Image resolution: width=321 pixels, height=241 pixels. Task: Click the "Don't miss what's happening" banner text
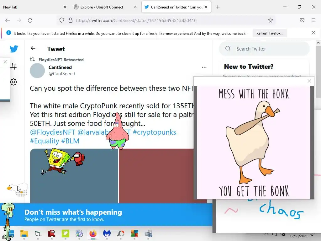click(73, 212)
